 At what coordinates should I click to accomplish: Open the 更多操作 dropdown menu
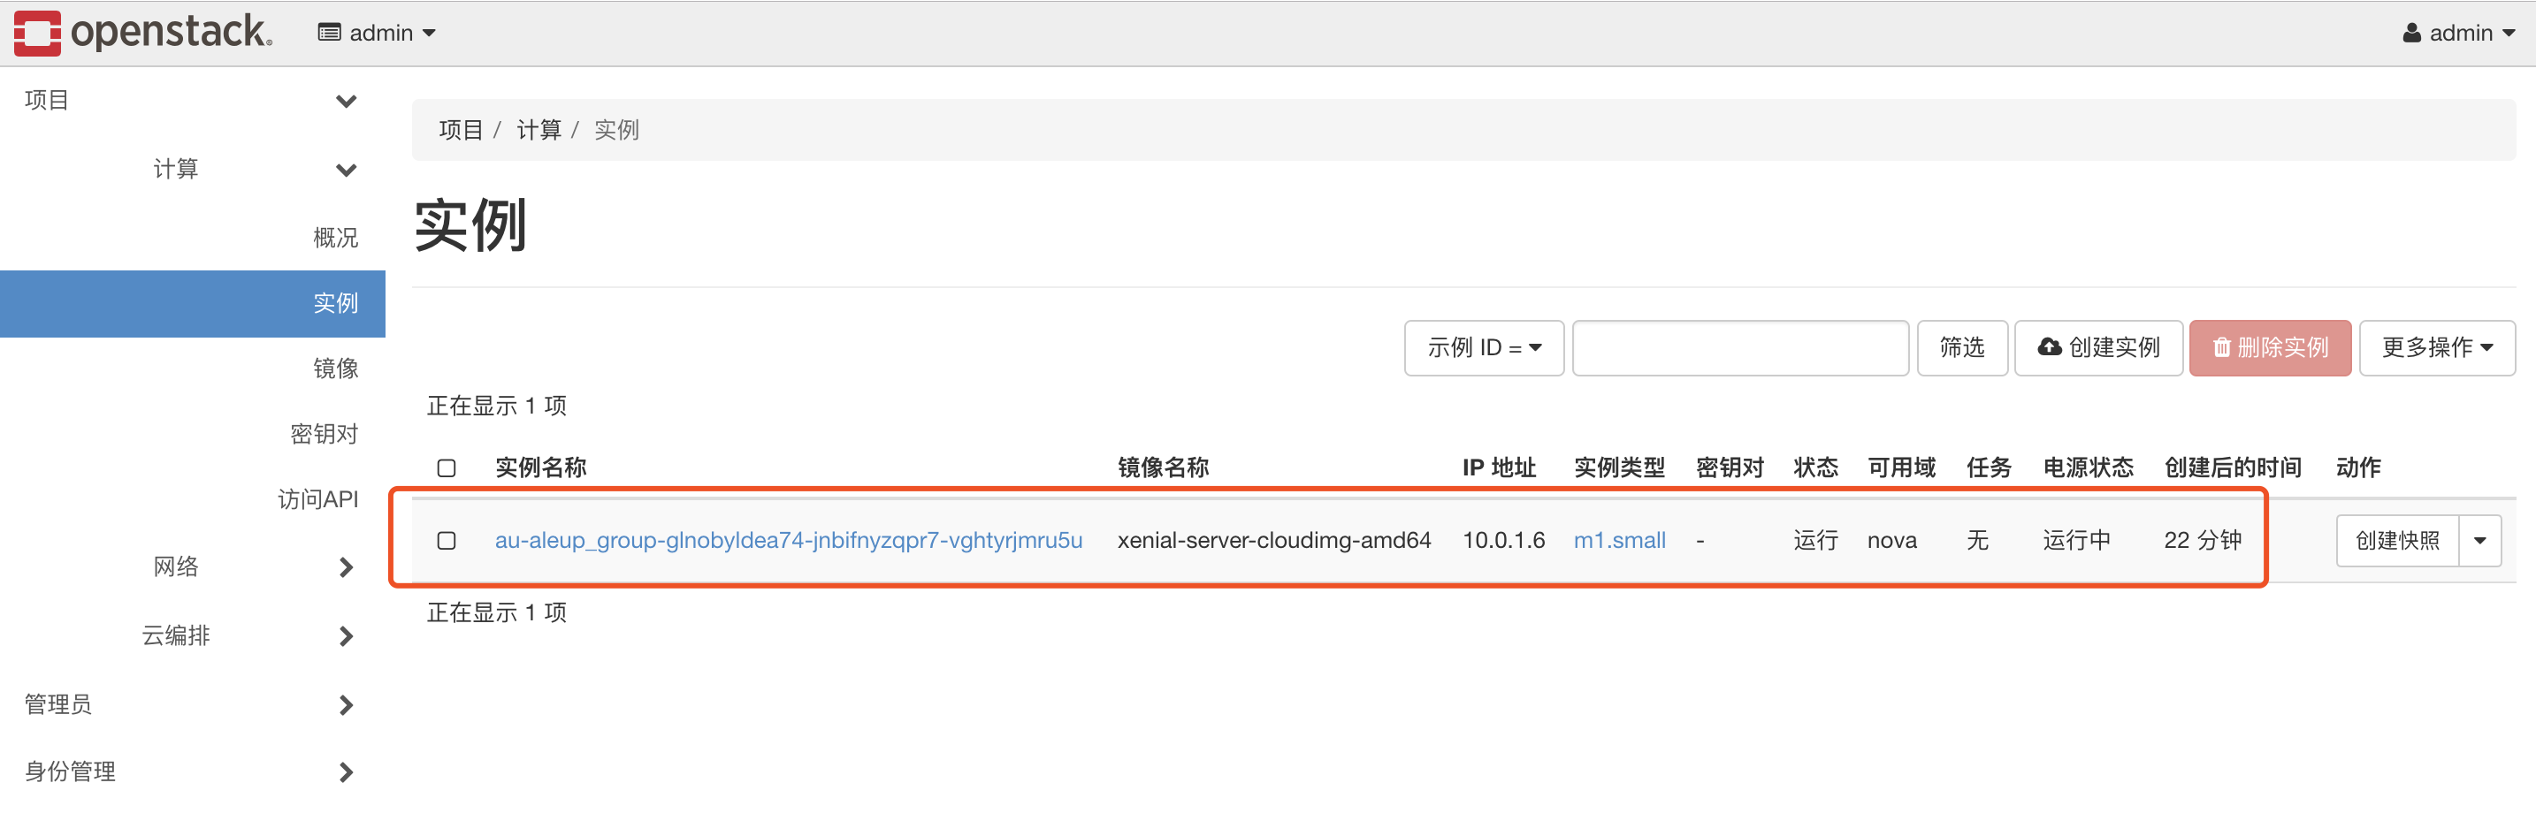pyautogui.click(x=2435, y=348)
